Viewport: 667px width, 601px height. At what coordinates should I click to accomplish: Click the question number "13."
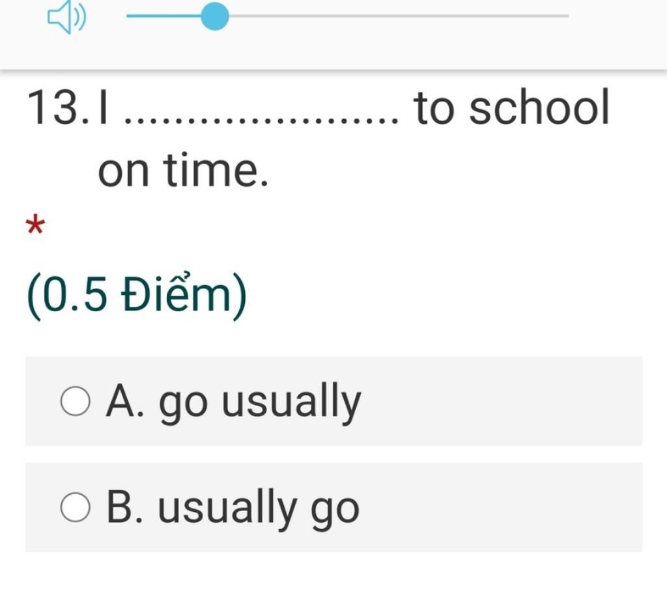coord(57,108)
